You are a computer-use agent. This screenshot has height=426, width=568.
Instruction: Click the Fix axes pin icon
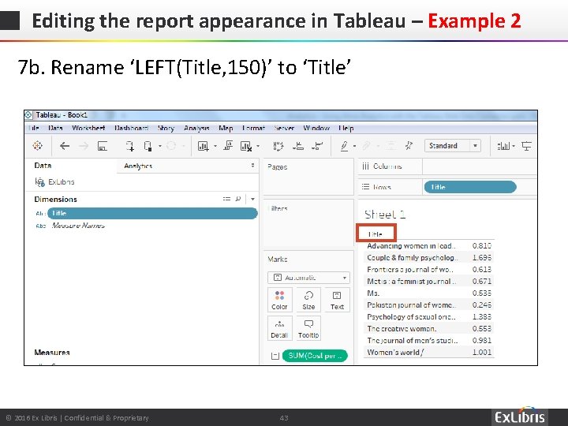409,146
